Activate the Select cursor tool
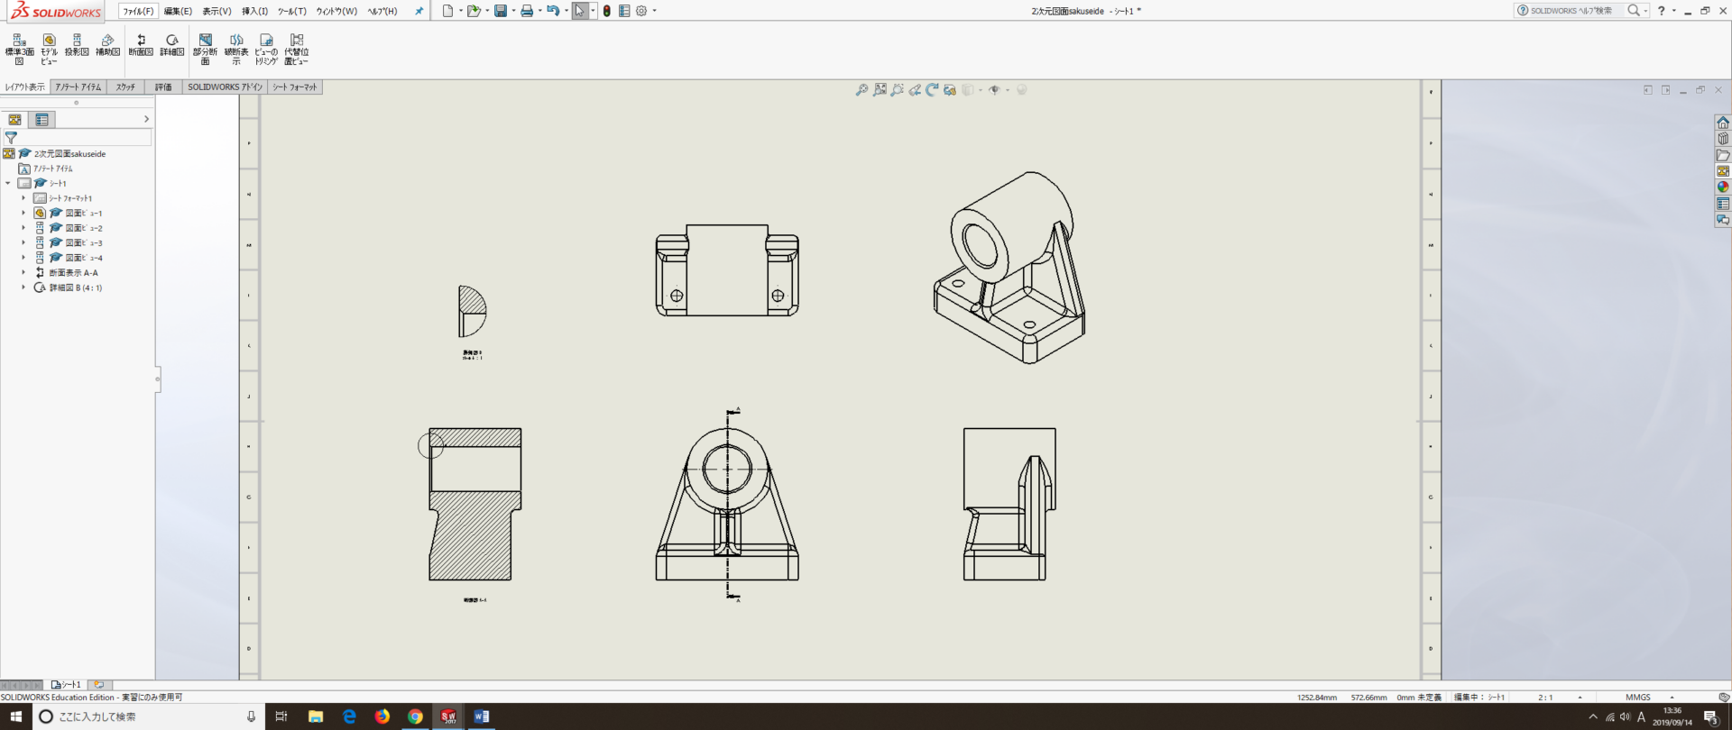1732x730 pixels. pos(579,11)
